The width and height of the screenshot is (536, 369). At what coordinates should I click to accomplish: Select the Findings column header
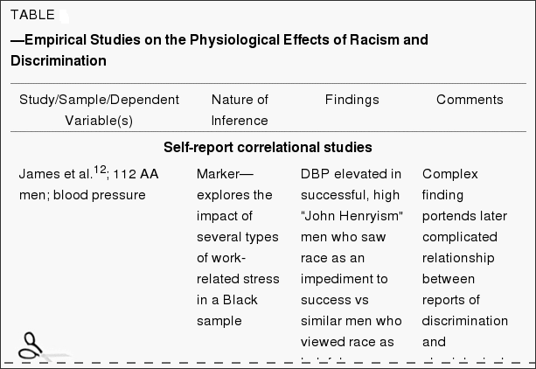[352, 100]
